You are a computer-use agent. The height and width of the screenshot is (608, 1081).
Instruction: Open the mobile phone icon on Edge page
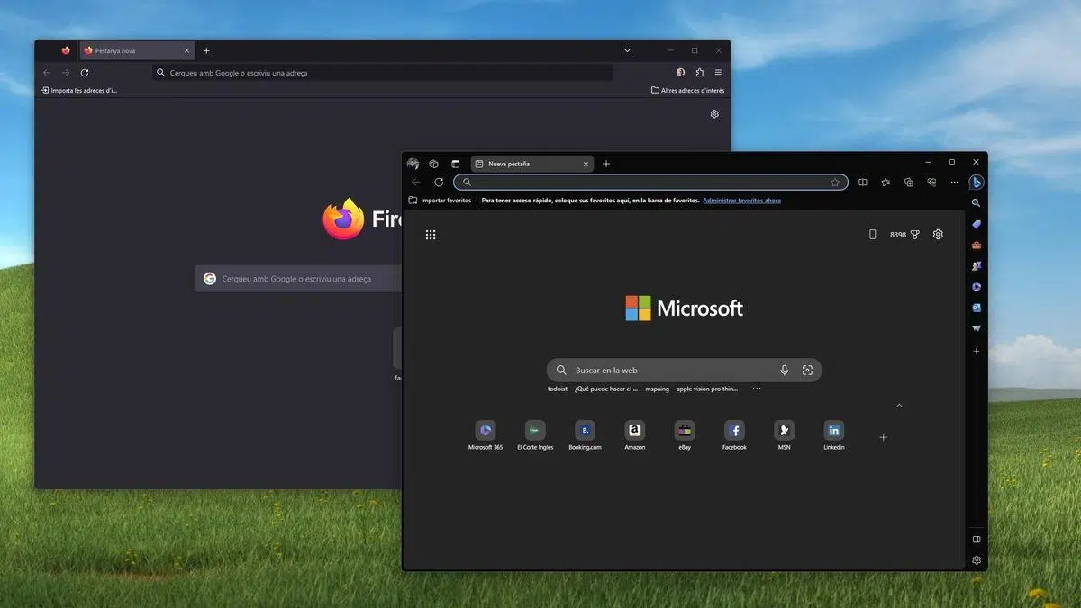872,235
